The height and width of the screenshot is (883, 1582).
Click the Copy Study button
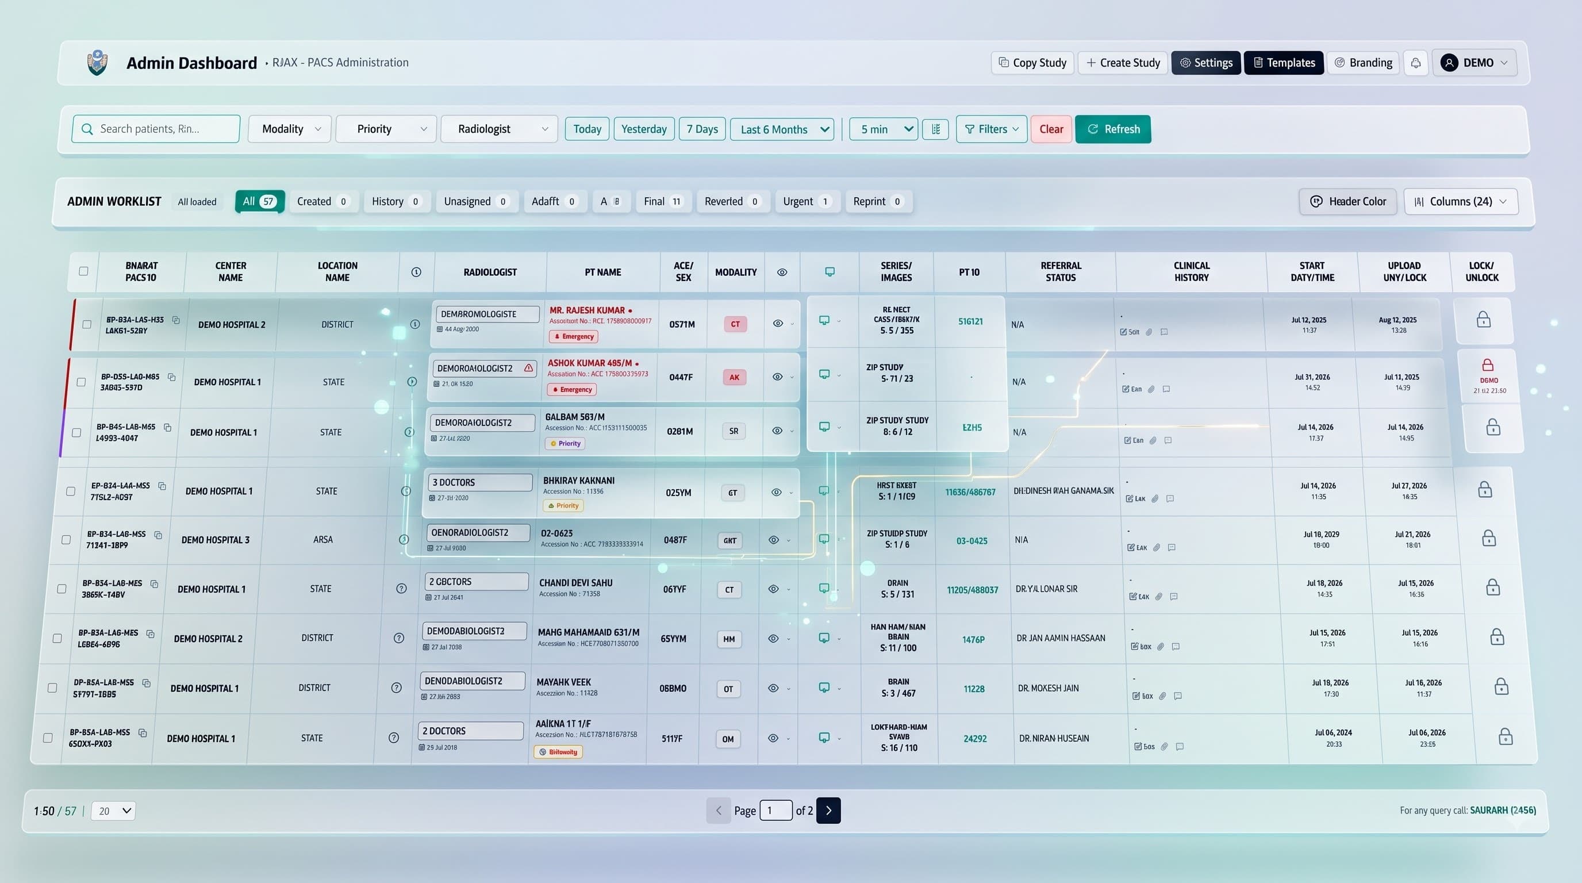tap(1032, 63)
